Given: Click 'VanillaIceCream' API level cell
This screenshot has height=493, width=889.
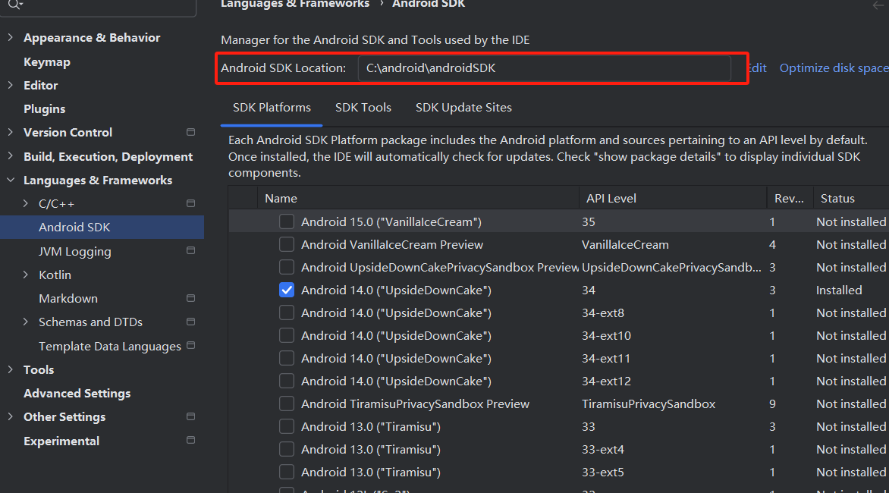Looking at the screenshot, I should (625, 245).
